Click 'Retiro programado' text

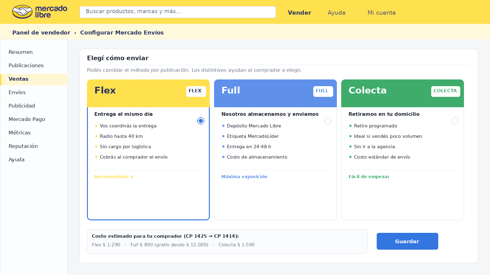(x=375, y=126)
